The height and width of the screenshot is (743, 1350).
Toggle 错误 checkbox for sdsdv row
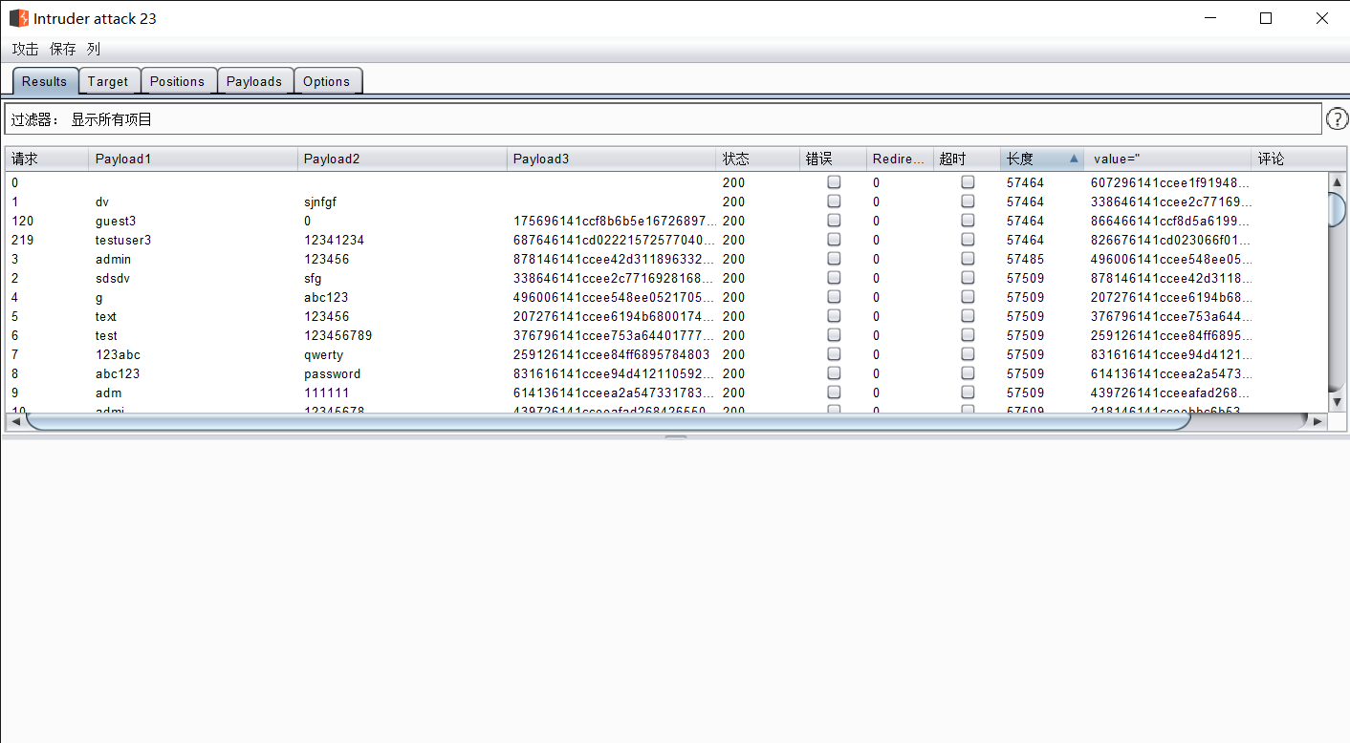(x=835, y=278)
